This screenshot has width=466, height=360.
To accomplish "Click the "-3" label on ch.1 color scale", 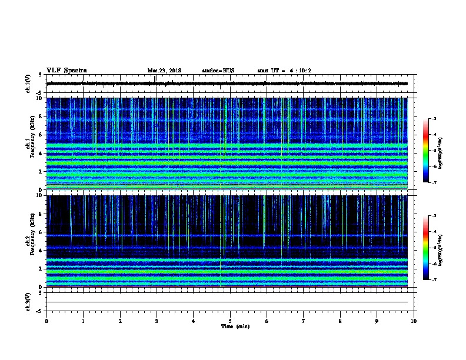I will [434, 118].
